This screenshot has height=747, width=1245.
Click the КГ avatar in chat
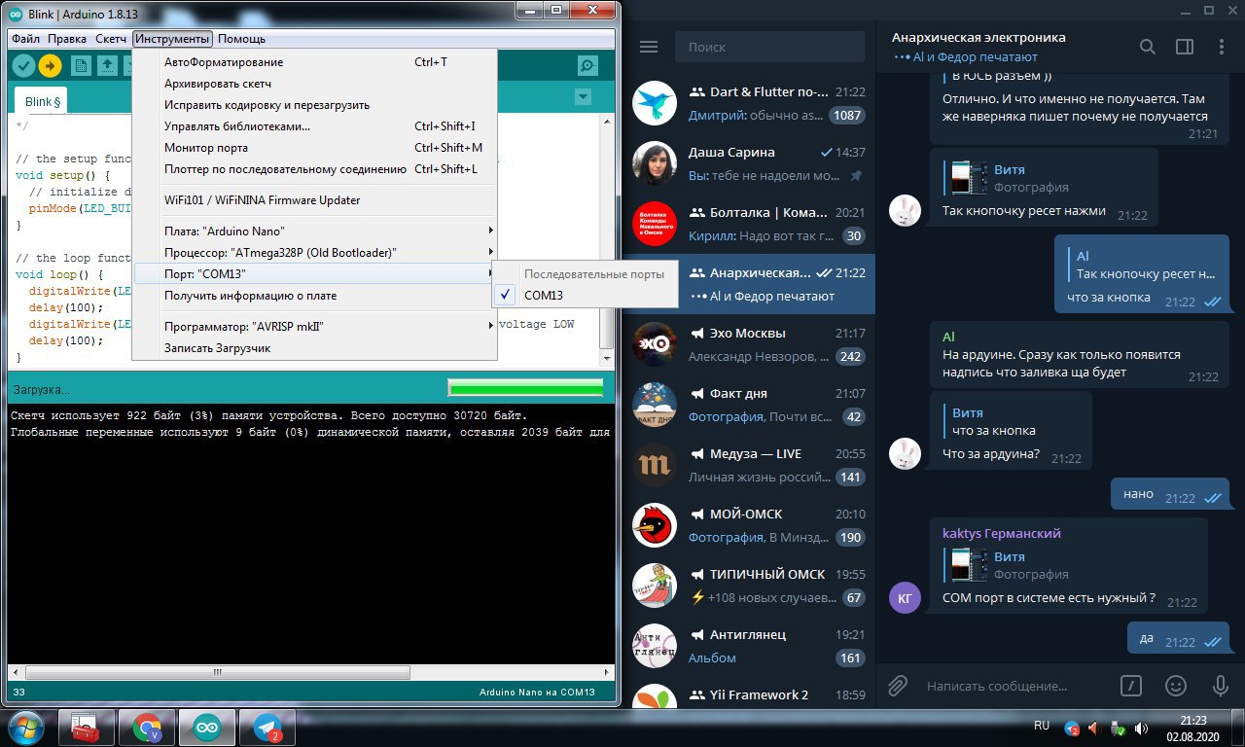pyautogui.click(x=905, y=597)
